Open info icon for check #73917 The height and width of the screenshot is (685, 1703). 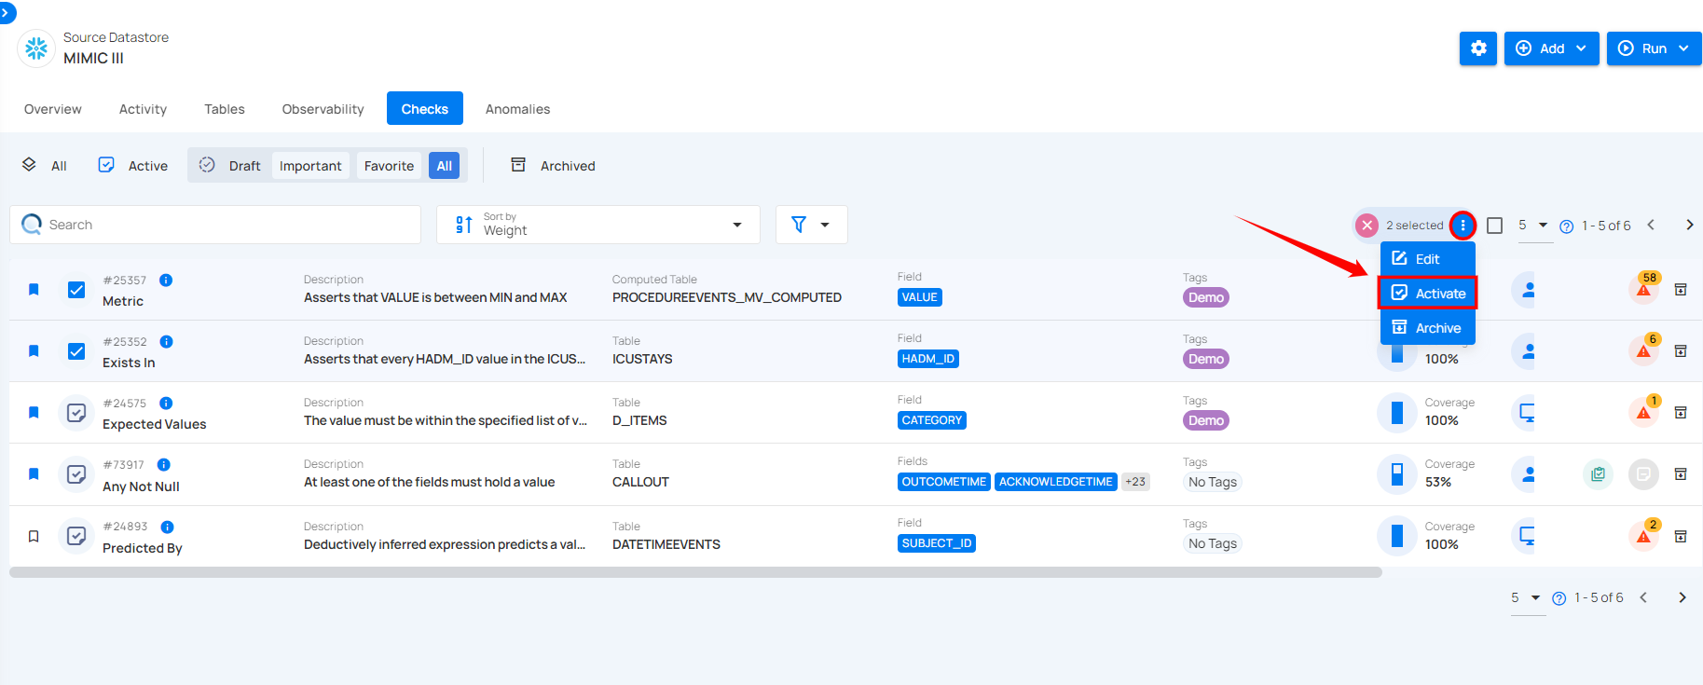tap(163, 464)
